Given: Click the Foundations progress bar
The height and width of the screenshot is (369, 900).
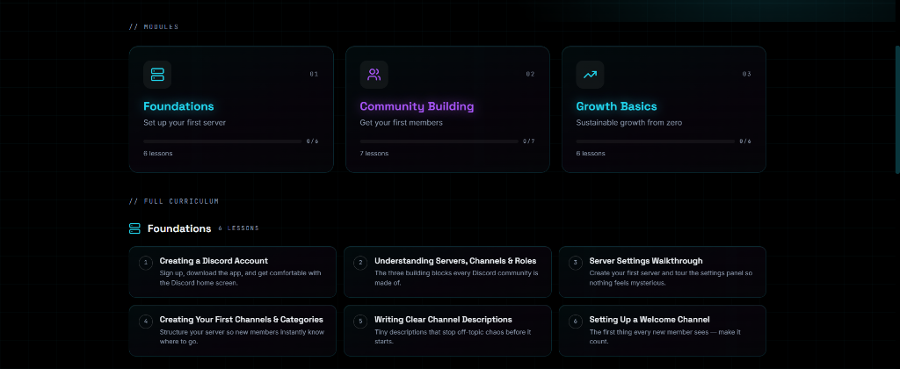Looking at the screenshot, I should [222, 141].
